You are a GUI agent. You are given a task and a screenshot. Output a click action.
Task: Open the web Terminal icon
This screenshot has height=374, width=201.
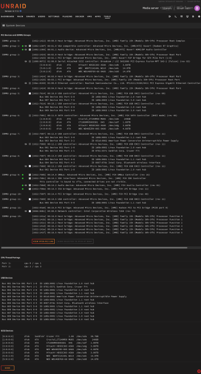tap(176, 16)
